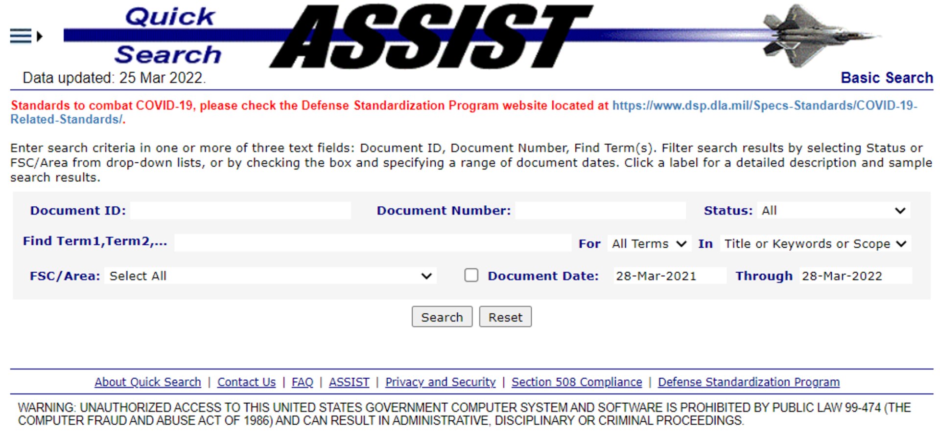Click the Find Term1,Term2 label
The image size is (940, 434).
pos(95,241)
